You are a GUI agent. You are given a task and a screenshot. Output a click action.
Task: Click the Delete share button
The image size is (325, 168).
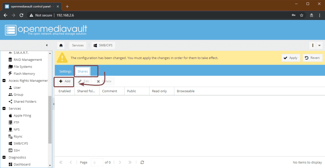[x=104, y=81]
